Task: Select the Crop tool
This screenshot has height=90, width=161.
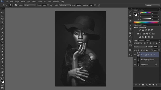Action: coord(2,25)
